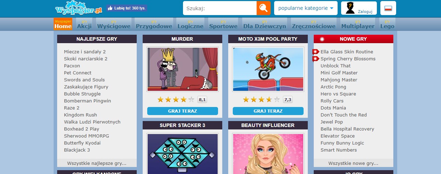Viewport: 441px width, 174px height.
Task: Set Murder rating using its star bar
Action: [176, 100]
